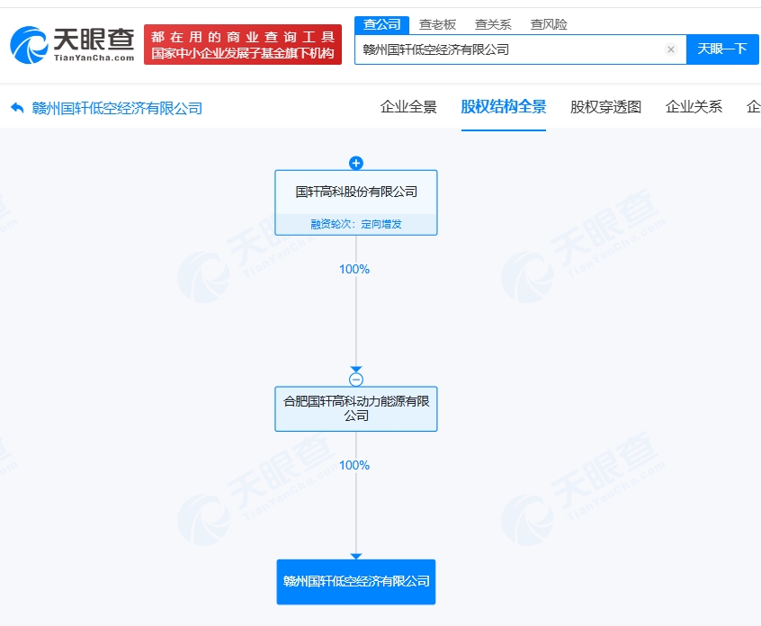Switch to the 查公司 search tab
This screenshot has width=761, height=626.
382,24
